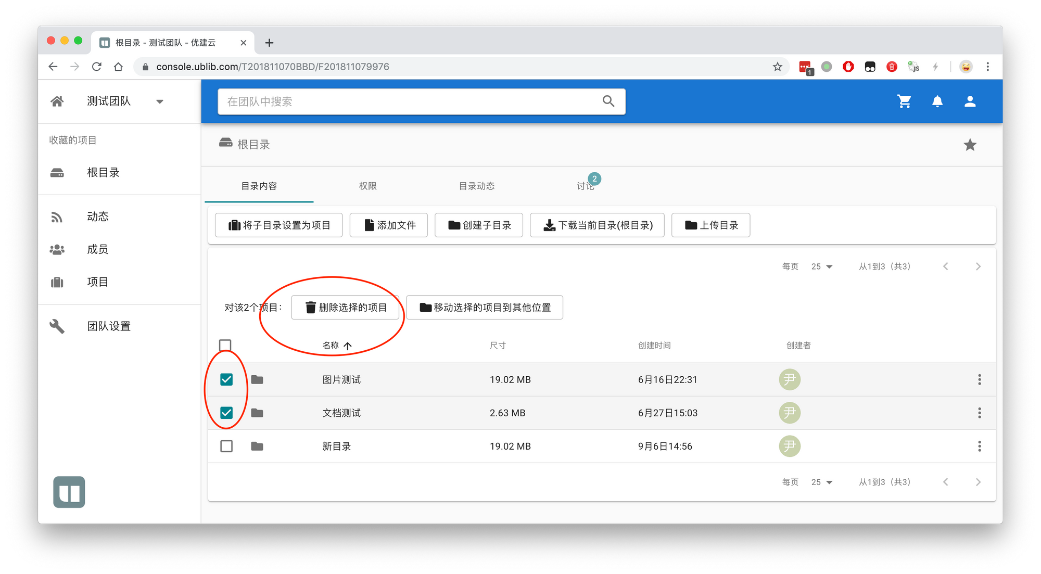Check the 新目录 row checkbox
The image size is (1041, 574).
click(226, 446)
